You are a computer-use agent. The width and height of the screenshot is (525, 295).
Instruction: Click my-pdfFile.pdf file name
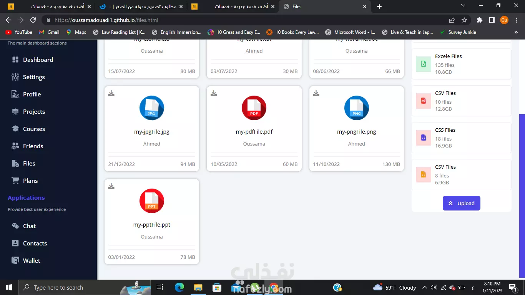254,132
